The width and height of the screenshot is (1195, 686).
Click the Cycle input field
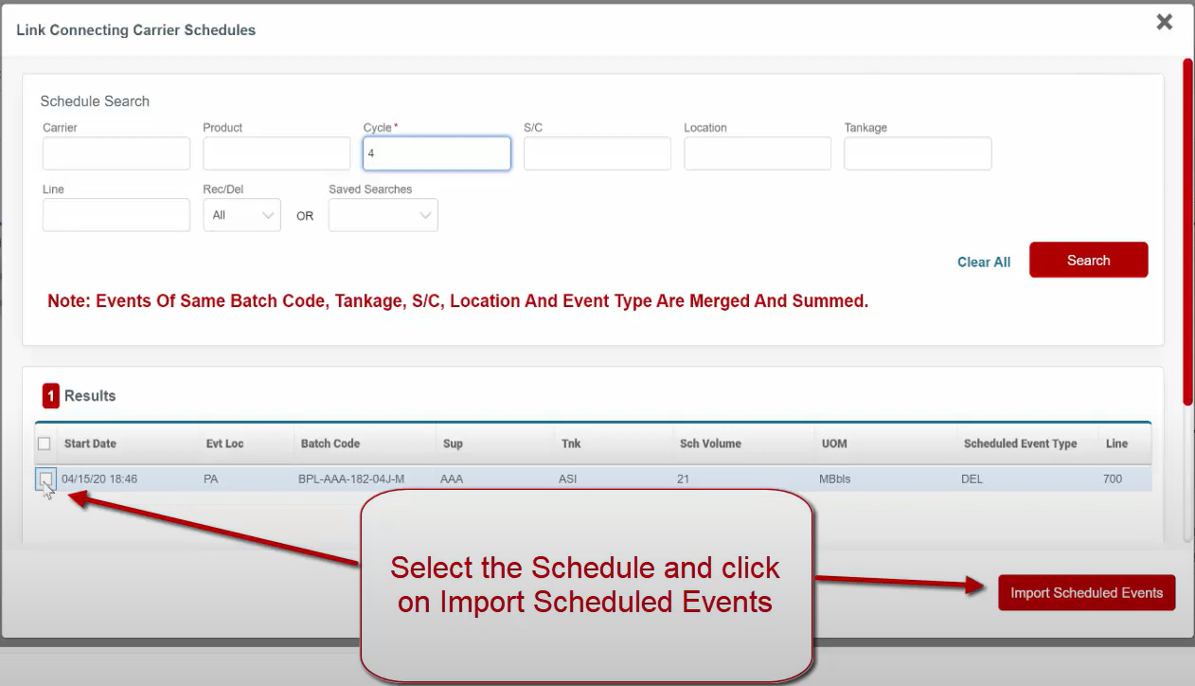pos(437,153)
